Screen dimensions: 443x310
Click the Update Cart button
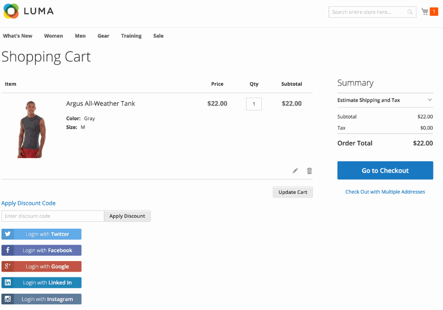click(x=293, y=192)
